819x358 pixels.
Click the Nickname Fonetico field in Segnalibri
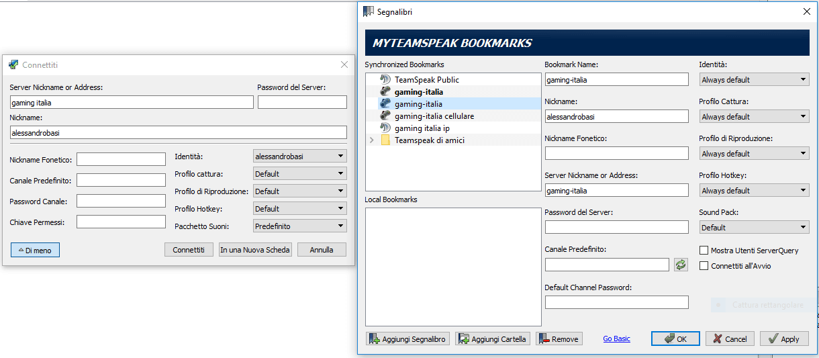click(617, 153)
